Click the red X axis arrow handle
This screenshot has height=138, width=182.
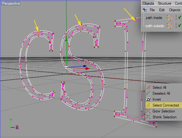[87, 69]
